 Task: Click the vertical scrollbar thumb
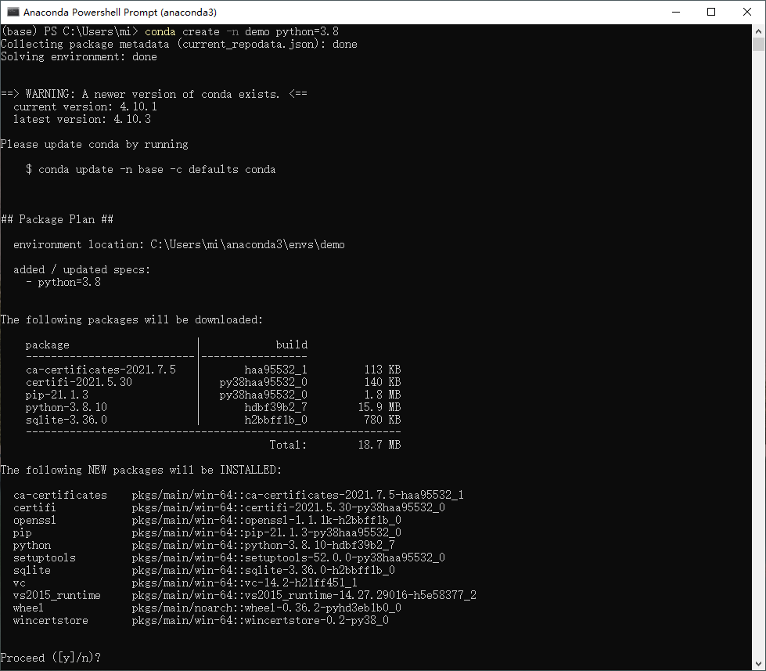758,45
